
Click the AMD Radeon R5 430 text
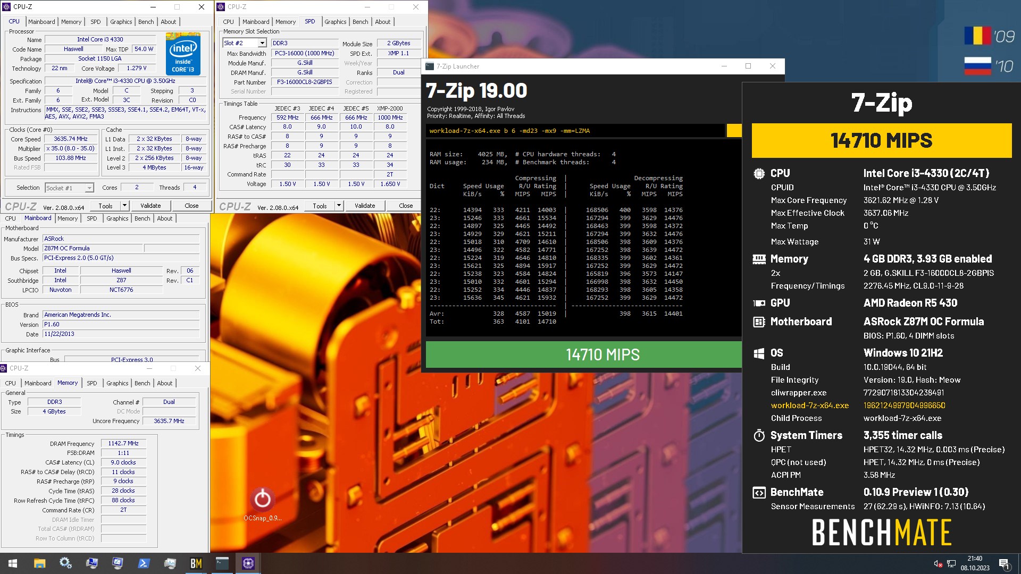point(910,303)
